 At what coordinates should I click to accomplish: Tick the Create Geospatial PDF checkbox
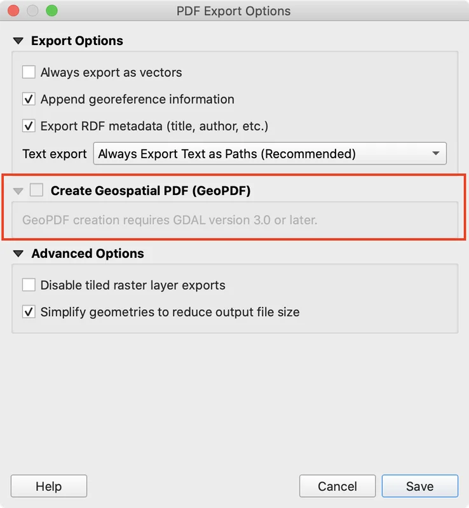click(37, 190)
